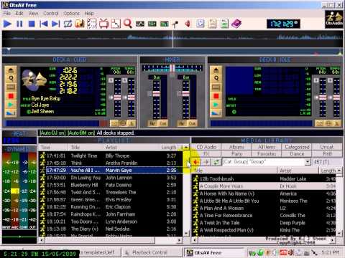Select playlist row Blueberry Hill by Fats Domino
The height and width of the screenshot is (258, 345).
tap(111, 185)
